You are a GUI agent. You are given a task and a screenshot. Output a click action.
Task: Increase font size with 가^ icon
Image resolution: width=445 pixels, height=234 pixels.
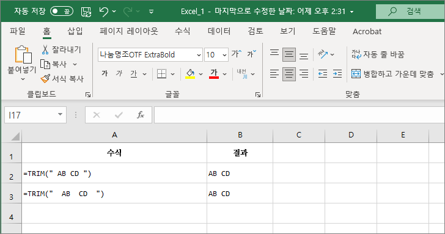[237, 54]
